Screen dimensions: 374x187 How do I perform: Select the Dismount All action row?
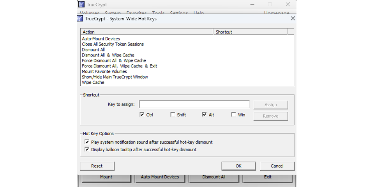(x=93, y=50)
